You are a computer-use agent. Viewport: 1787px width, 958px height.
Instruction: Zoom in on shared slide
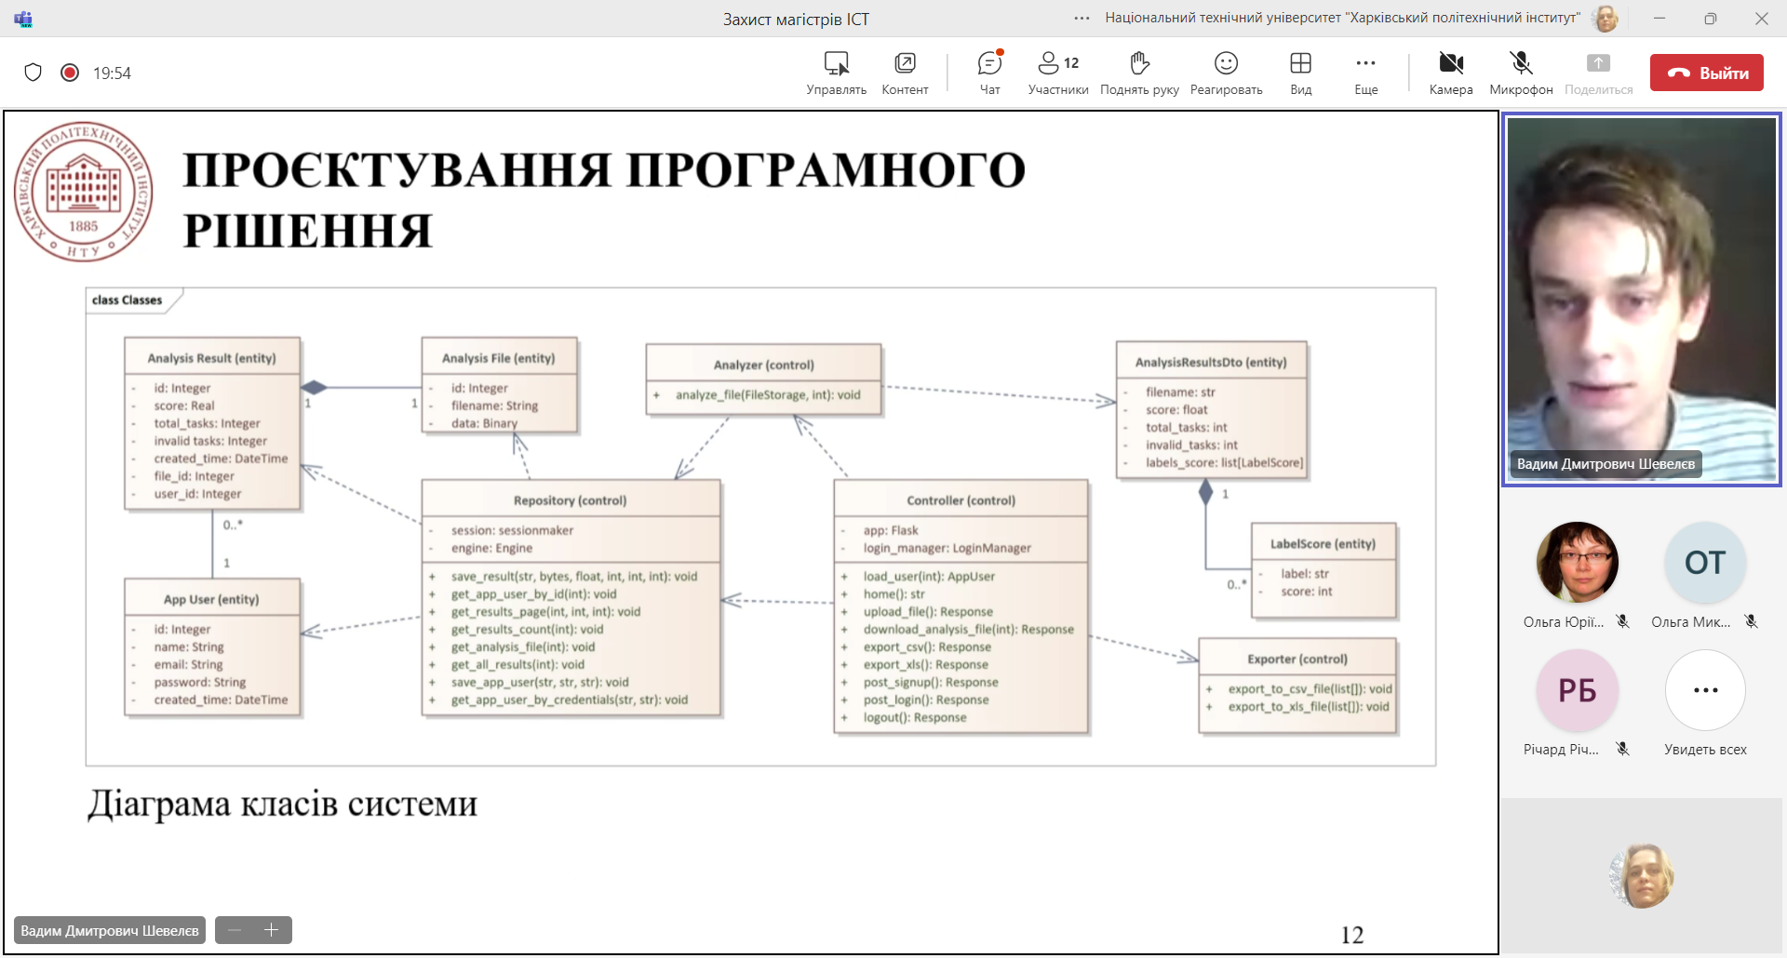272,930
